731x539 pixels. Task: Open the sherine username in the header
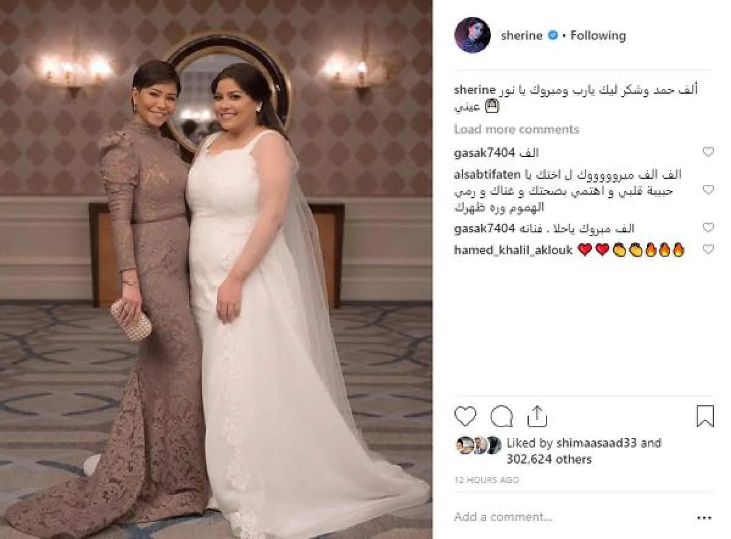click(x=521, y=35)
